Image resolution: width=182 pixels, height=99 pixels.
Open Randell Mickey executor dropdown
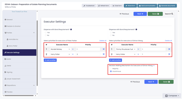(x=60, y=49)
